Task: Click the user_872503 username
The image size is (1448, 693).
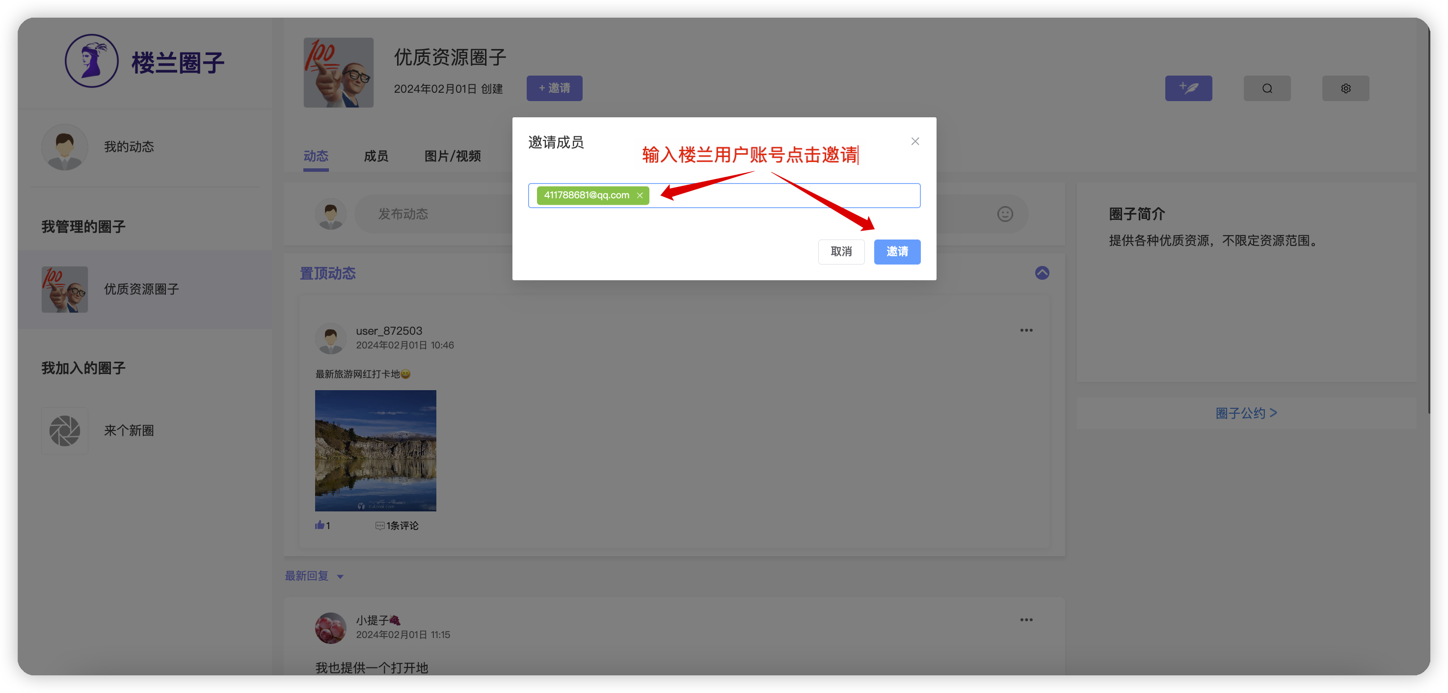Action: click(x=388, y=330)
